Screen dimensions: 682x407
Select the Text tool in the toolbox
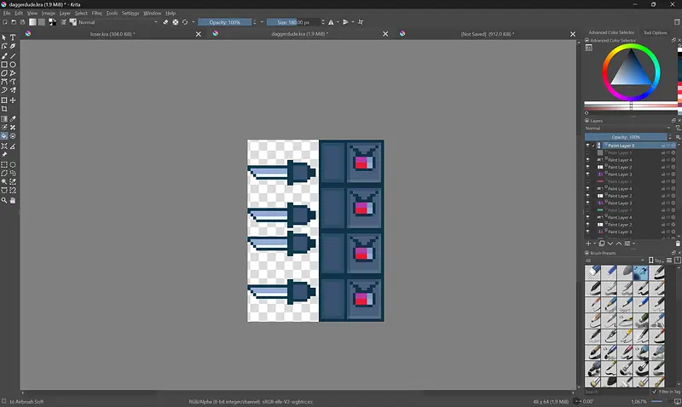13,37
